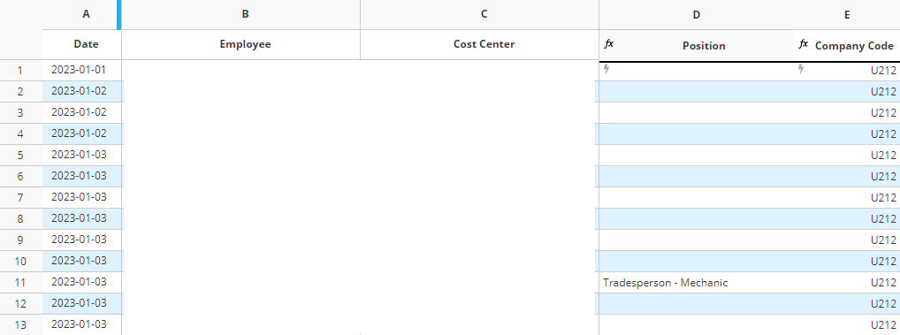The image size is (900, 335).
Task: Click the lightning bolt icon in the Position column, row 1
Action: 606,70
